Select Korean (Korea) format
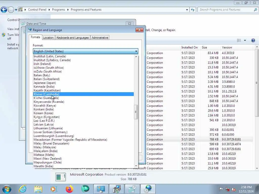 [83, 113]
